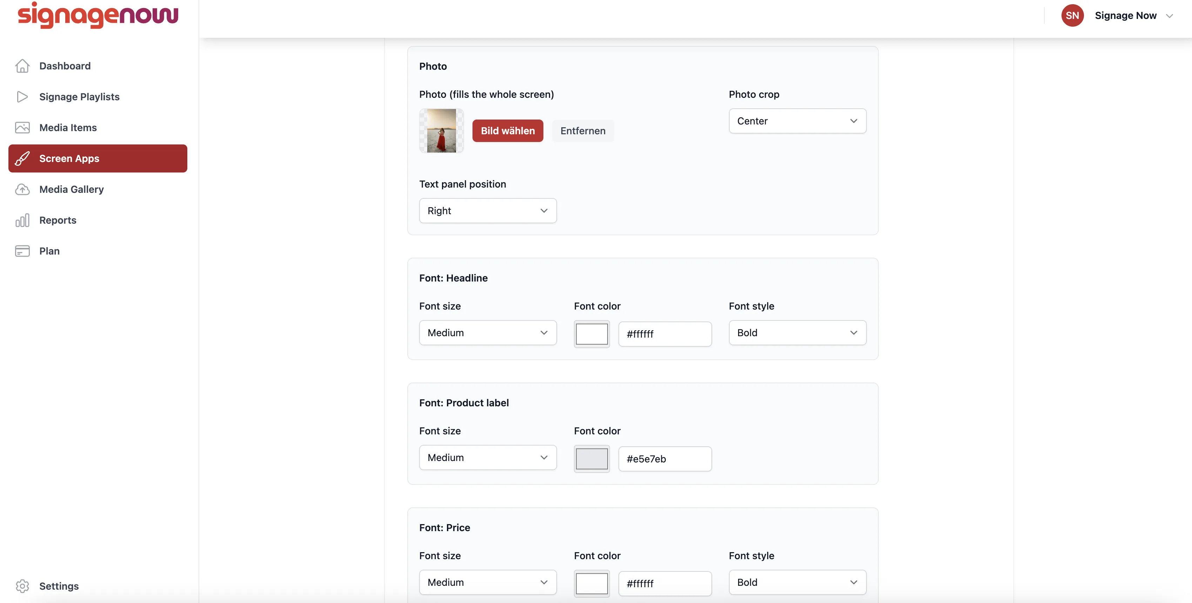Click the signagenow logo
The height and width of the screenshot is (603, 1192).
pos(98,15)
